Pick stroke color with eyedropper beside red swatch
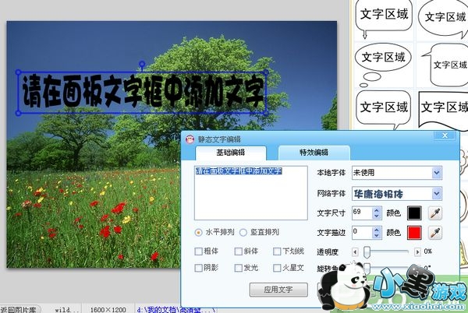 point(435,233)
